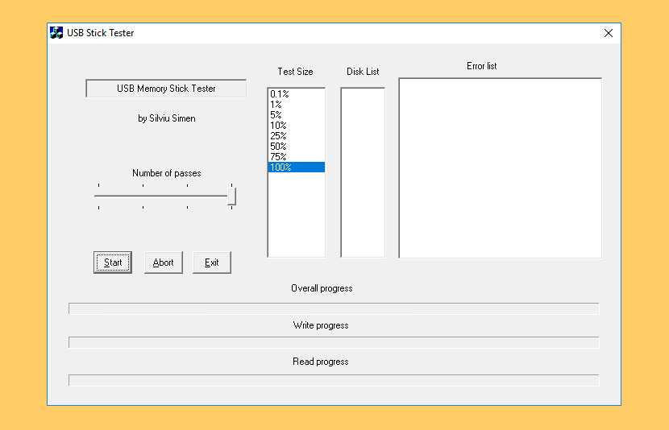This screenshot has width=669, height=430.
Task: Select 0.1% in Test Size list
Action: pos(280,94)
